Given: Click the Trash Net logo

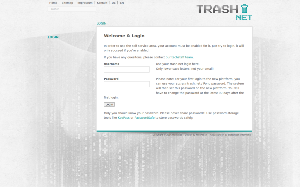Looking at the screenshot, I should pos(224,12).
